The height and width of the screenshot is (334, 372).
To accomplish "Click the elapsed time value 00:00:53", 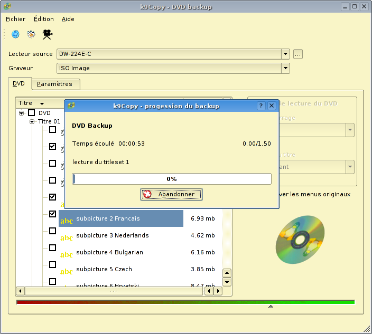I will (132, 144).
